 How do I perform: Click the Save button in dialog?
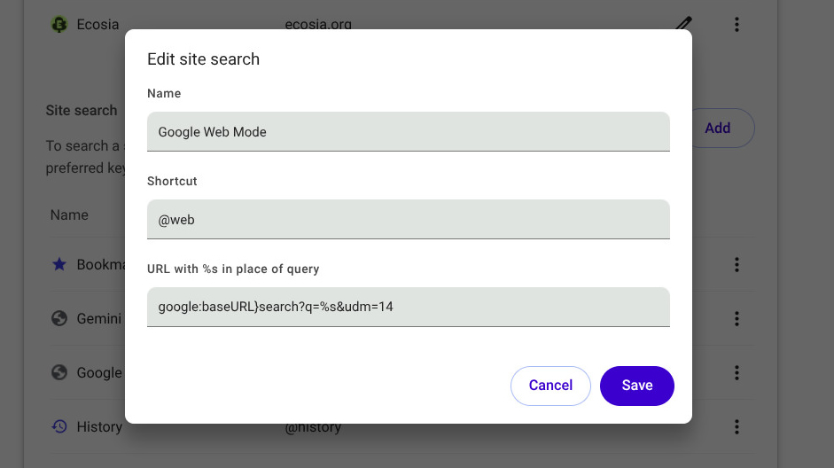click(x=636, y=386)
